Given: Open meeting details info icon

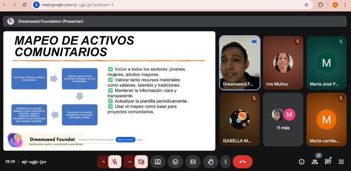Looking at the screenshot, I should 302,162.
